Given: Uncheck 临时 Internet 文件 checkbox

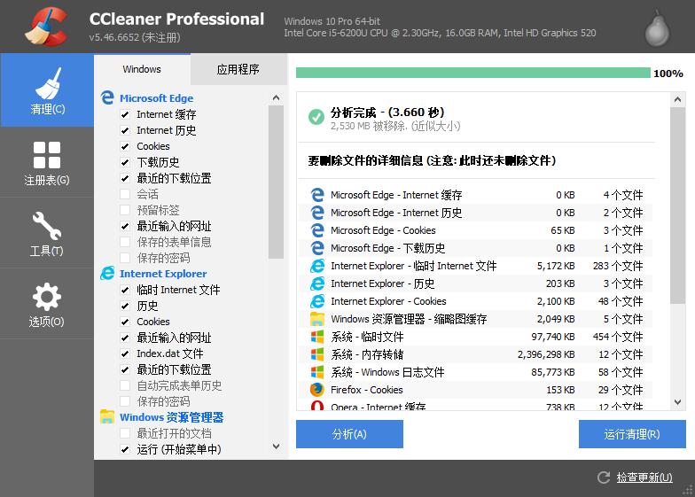Looking at the screenshot, I should click(125, 291).
